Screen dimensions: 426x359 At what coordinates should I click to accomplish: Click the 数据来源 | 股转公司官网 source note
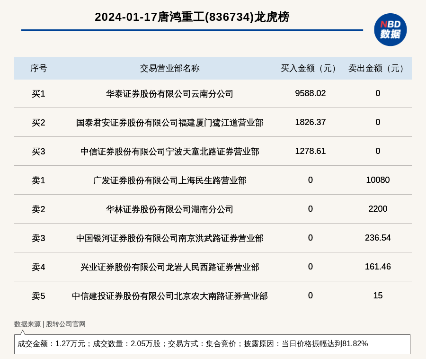coord(50,324)
